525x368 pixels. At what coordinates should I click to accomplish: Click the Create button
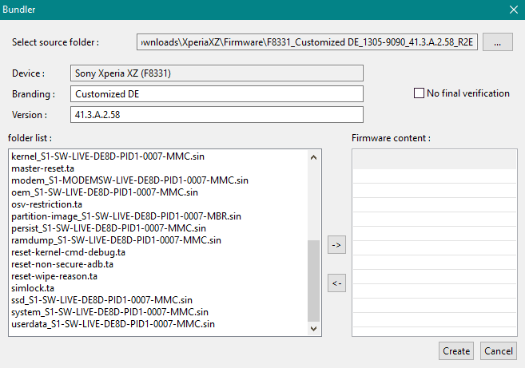tap(456, 351)
